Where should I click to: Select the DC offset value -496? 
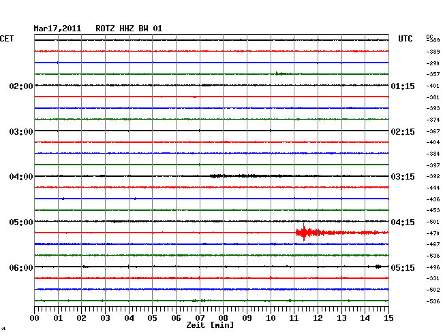click(433, 267)
